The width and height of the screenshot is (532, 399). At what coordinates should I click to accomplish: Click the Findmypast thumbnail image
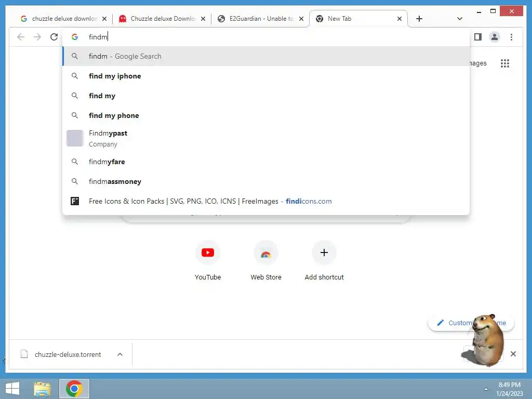[x=75, y=138]
